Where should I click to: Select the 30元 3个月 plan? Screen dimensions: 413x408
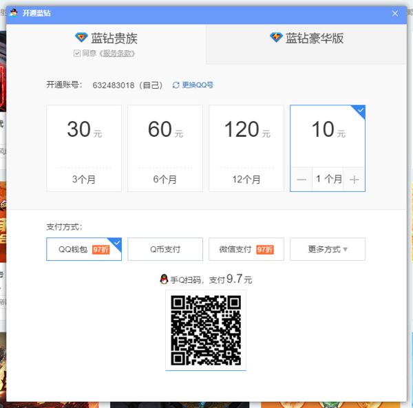(84, 148)
